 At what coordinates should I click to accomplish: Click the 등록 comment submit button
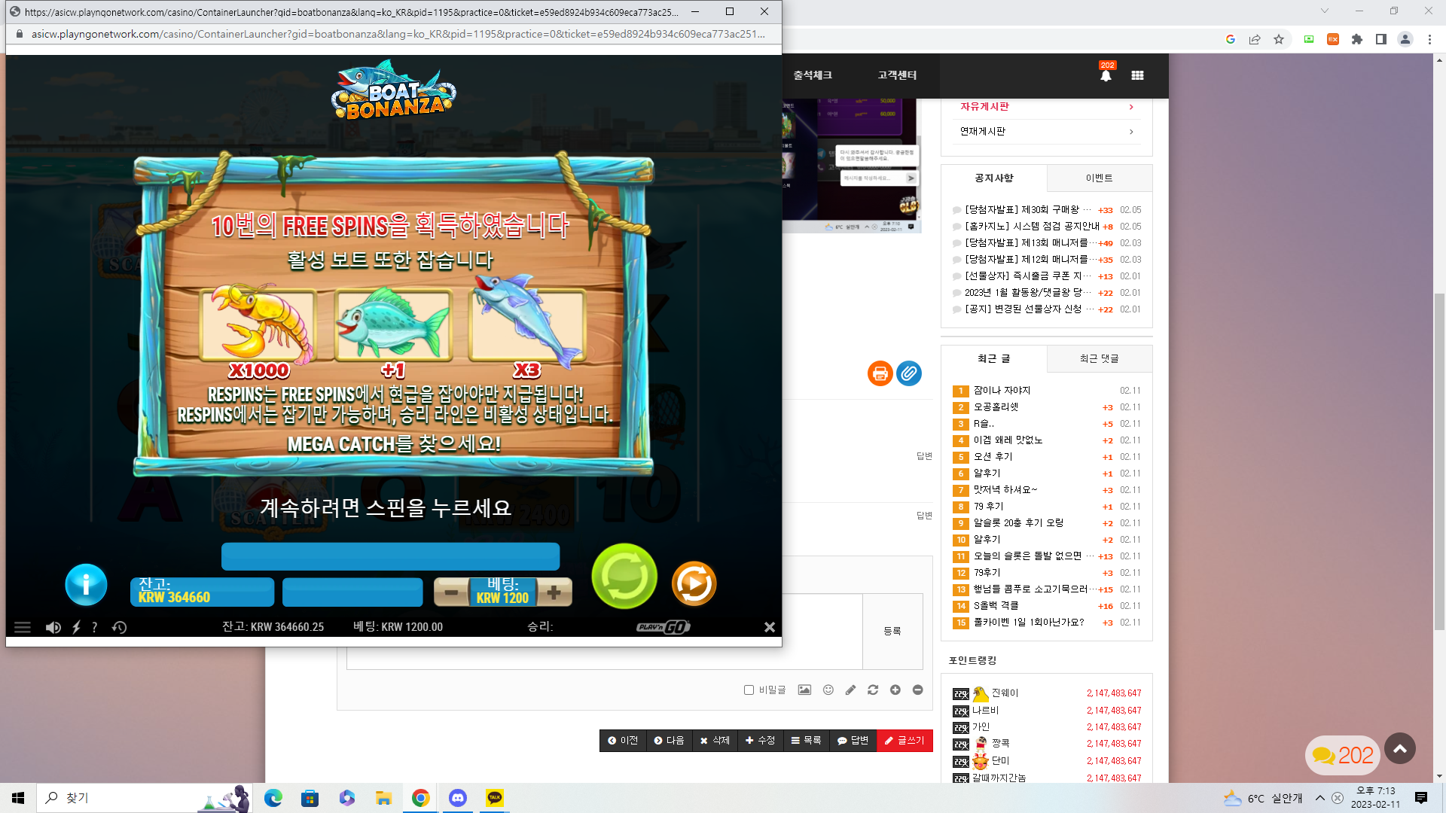point(892,631)
